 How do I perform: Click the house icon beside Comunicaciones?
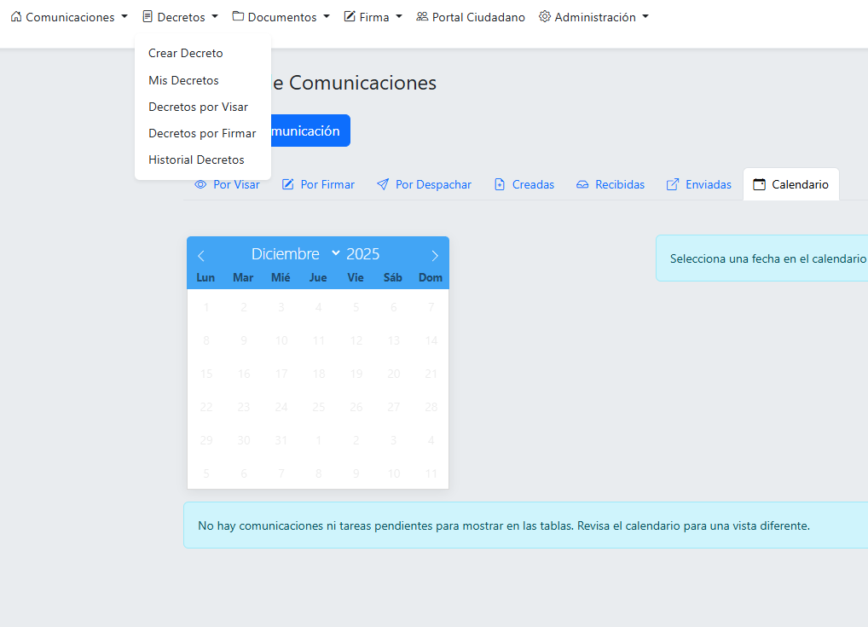16,16
